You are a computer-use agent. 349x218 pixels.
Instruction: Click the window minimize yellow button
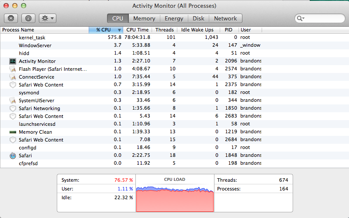tap(15, 6)
